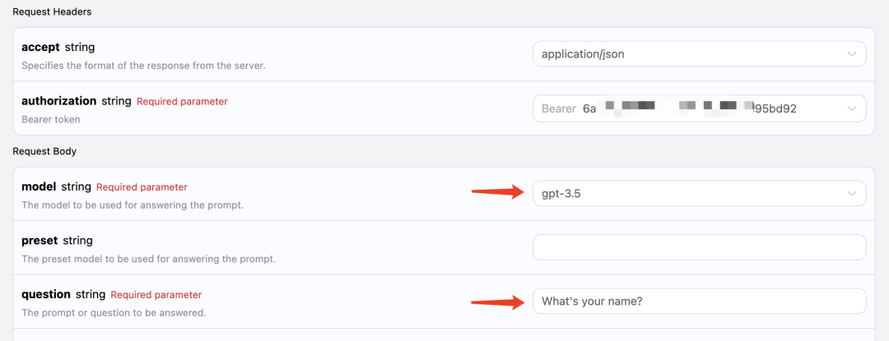Click the red arrow pointing to the question field
Screen dimensions: 889x341
click(497, 302)
